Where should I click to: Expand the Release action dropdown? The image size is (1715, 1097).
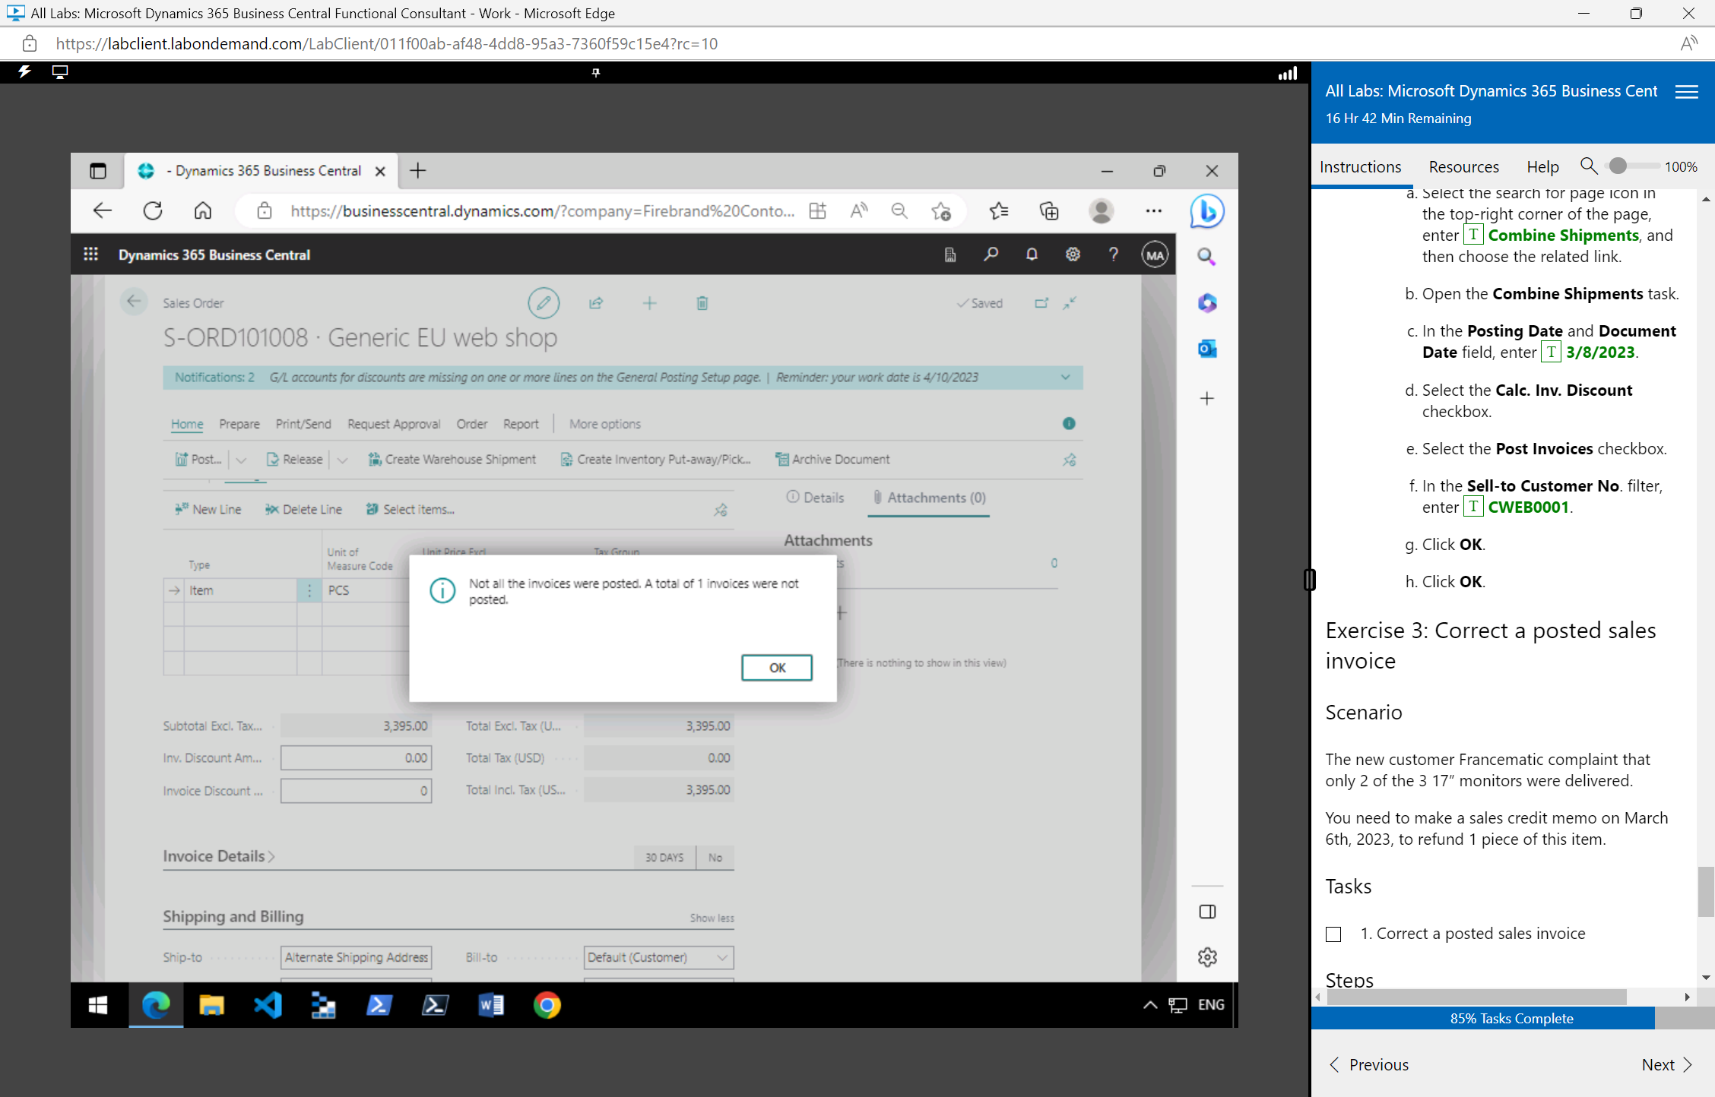(x=342, y=459)
